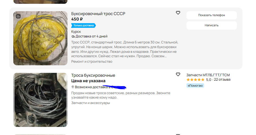
Task: Click the Написать button
Action: tap(212, 25)
